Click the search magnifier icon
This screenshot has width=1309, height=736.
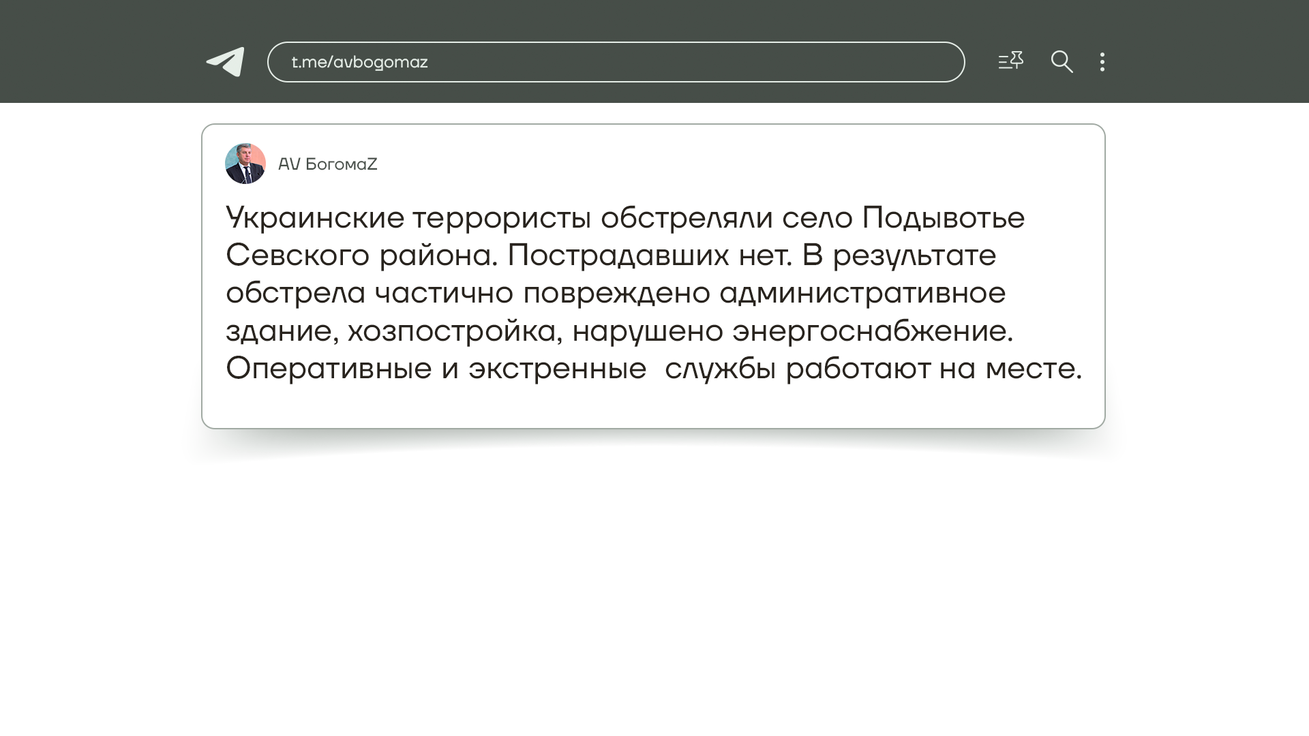pyautogui.click(x=1062, y=62)
